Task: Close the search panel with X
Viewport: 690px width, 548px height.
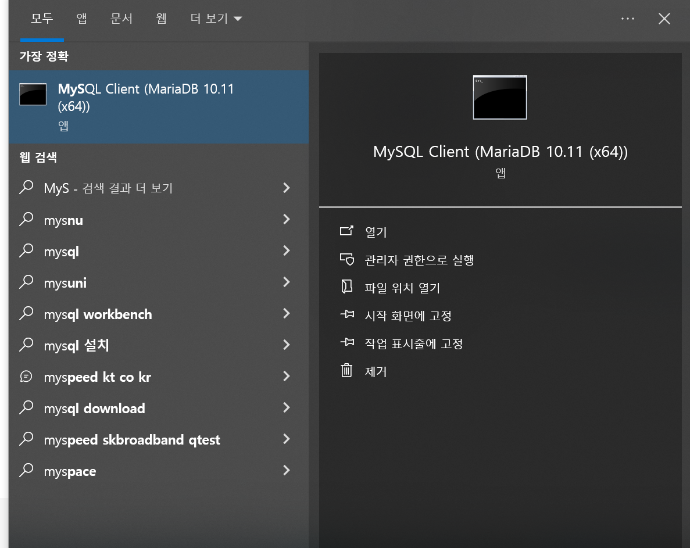Action: (x=664, y=19)
